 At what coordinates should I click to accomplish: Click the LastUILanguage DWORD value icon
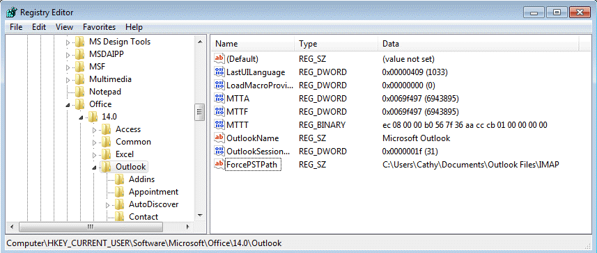[x=219, y=72]
